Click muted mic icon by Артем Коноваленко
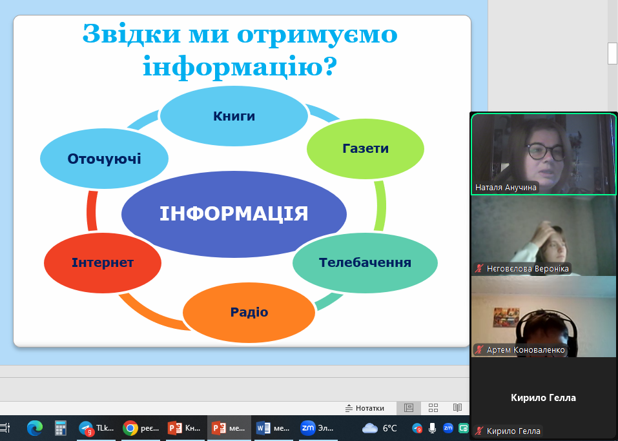 coord(479,349)
